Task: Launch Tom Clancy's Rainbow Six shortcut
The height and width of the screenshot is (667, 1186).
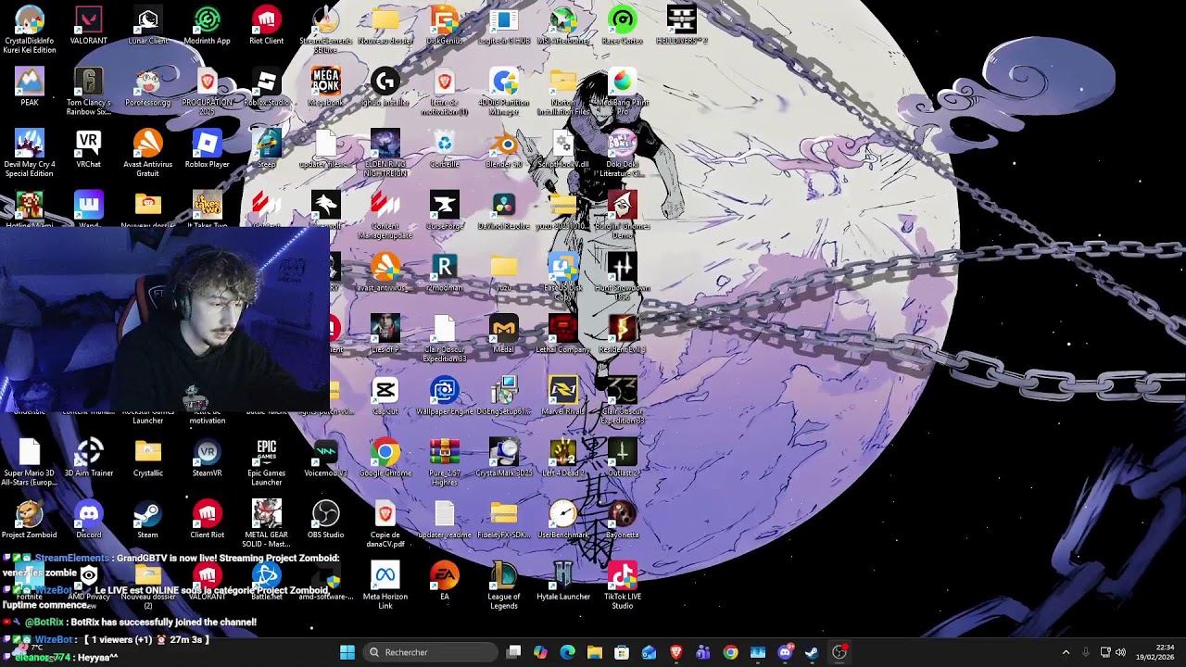Action: click(x=89, y=91)
